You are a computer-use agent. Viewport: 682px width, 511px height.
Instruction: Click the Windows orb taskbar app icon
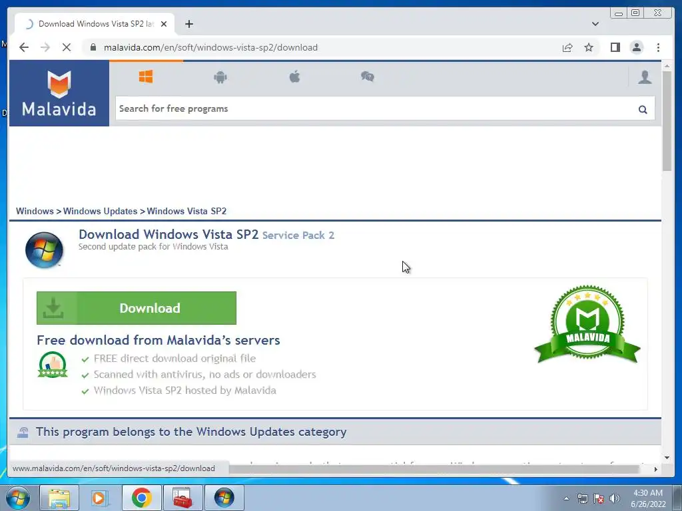click(224, 498)
